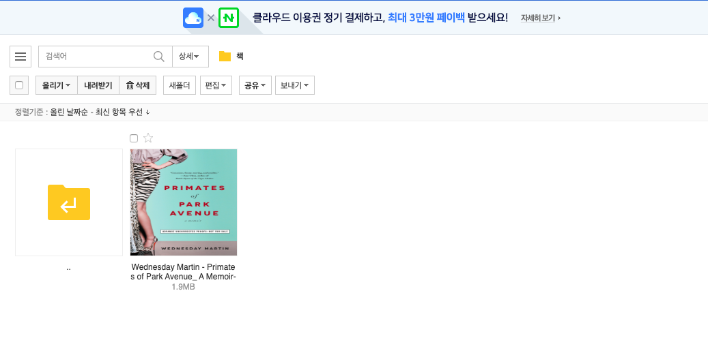Click the search magnifier icon
Image resolution: width=708 pixels, height=338 pixels.
[159, 57]
